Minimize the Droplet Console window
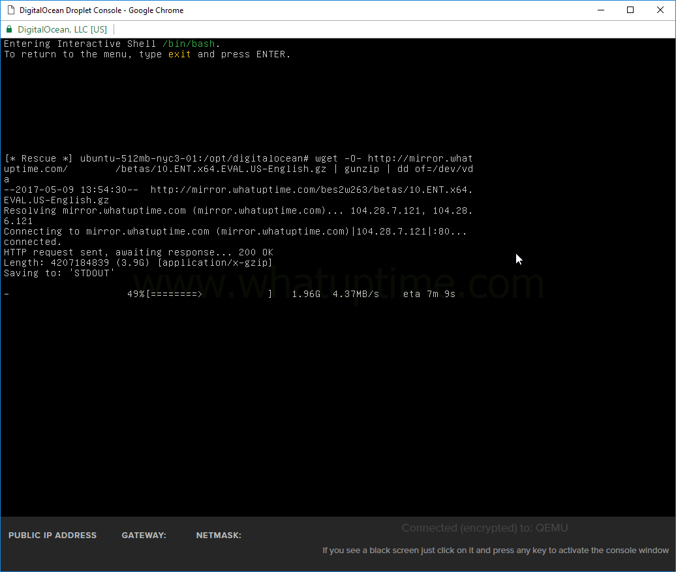The image size is (676, 572). pos(601,10)
